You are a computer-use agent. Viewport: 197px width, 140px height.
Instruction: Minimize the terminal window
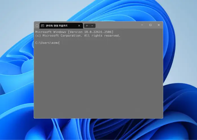[x=142, y=25]
